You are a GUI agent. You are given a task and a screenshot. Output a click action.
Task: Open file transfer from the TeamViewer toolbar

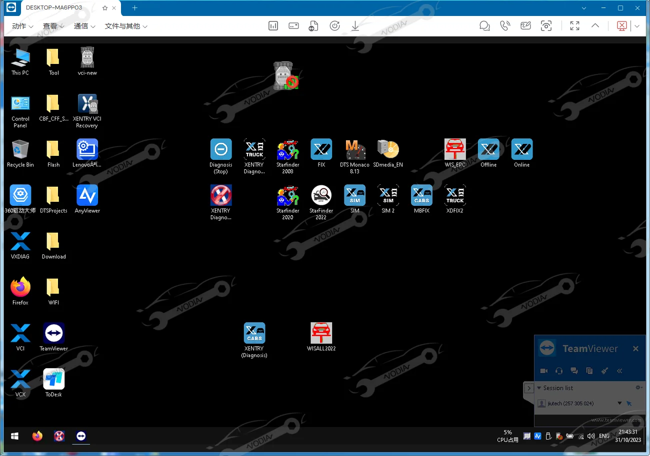tap(314, 26)
